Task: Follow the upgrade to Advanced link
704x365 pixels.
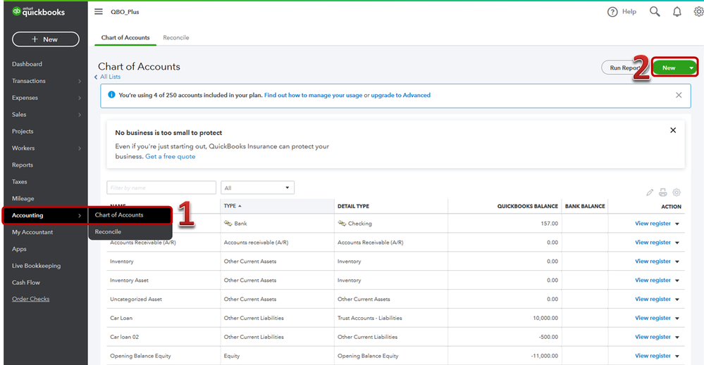Action: coord(400,95)
